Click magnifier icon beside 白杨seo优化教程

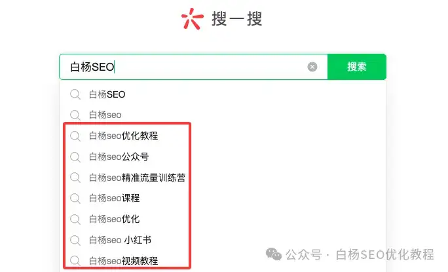pos(75,136)
